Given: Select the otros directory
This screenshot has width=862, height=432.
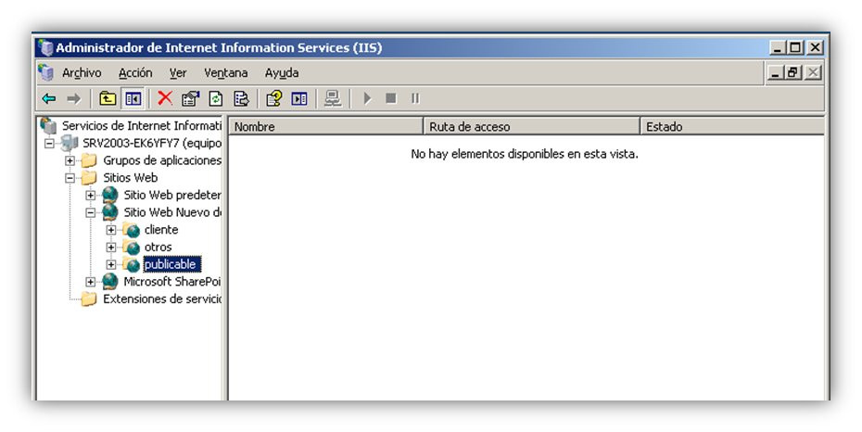Looking at the screenshot, I should (x=158, y=248).
